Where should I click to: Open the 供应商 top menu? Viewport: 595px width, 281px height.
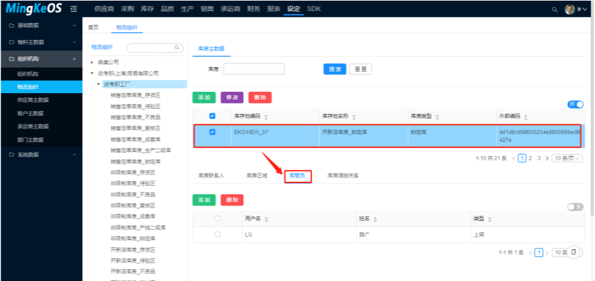click(x=104, y=8)
